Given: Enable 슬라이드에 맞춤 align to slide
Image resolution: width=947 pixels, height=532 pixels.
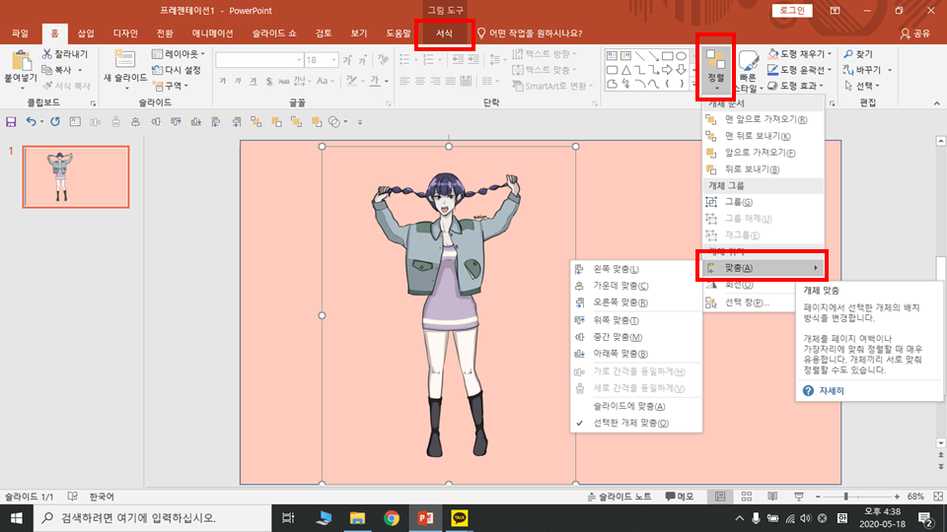Looking at the screenshot, I should [636, 407].
